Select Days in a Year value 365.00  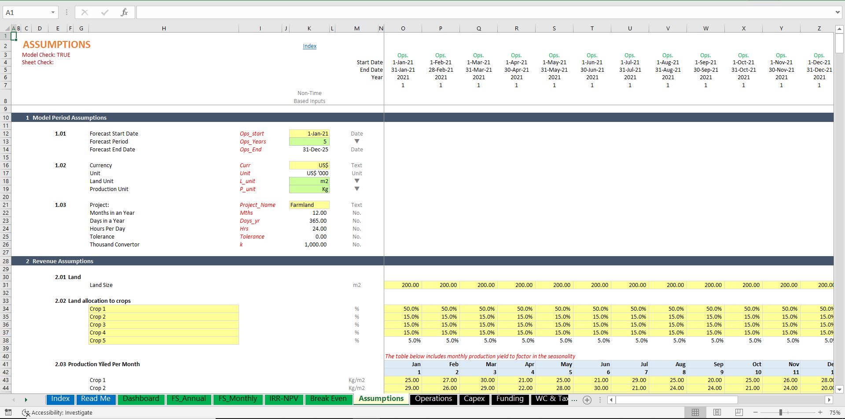(x=318, y=221)
